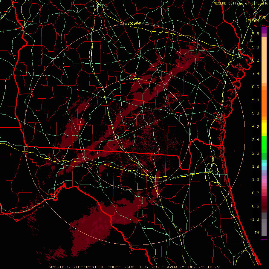Click the 6.6 color scale value
The height and width of the screenshot is (269, 269).
click(256, 87)
